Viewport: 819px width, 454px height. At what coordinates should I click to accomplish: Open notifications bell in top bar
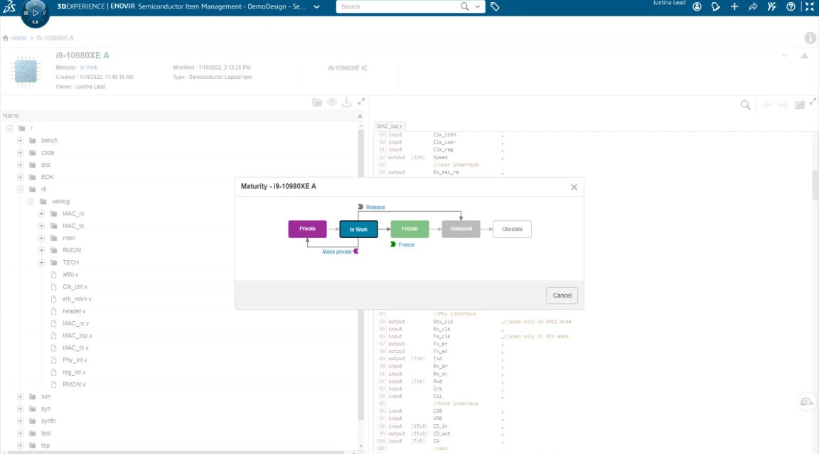point(716,6)
